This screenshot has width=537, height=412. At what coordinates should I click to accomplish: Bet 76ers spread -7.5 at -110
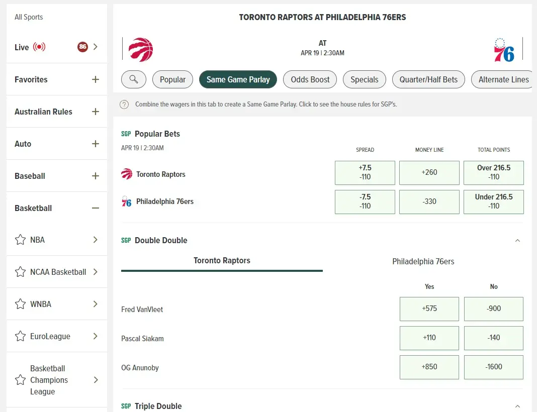(365, 201)
